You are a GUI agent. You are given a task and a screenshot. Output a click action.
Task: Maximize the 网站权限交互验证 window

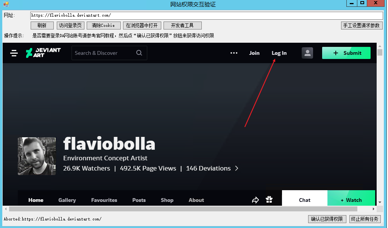click(x=362, y=3)
